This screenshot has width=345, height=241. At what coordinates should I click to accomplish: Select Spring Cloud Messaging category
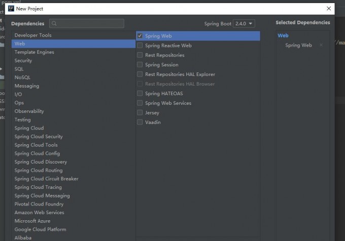point(74,196)
